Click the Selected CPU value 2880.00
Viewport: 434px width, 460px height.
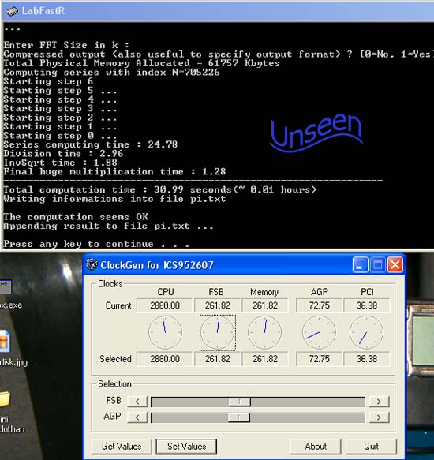[165, 359]
